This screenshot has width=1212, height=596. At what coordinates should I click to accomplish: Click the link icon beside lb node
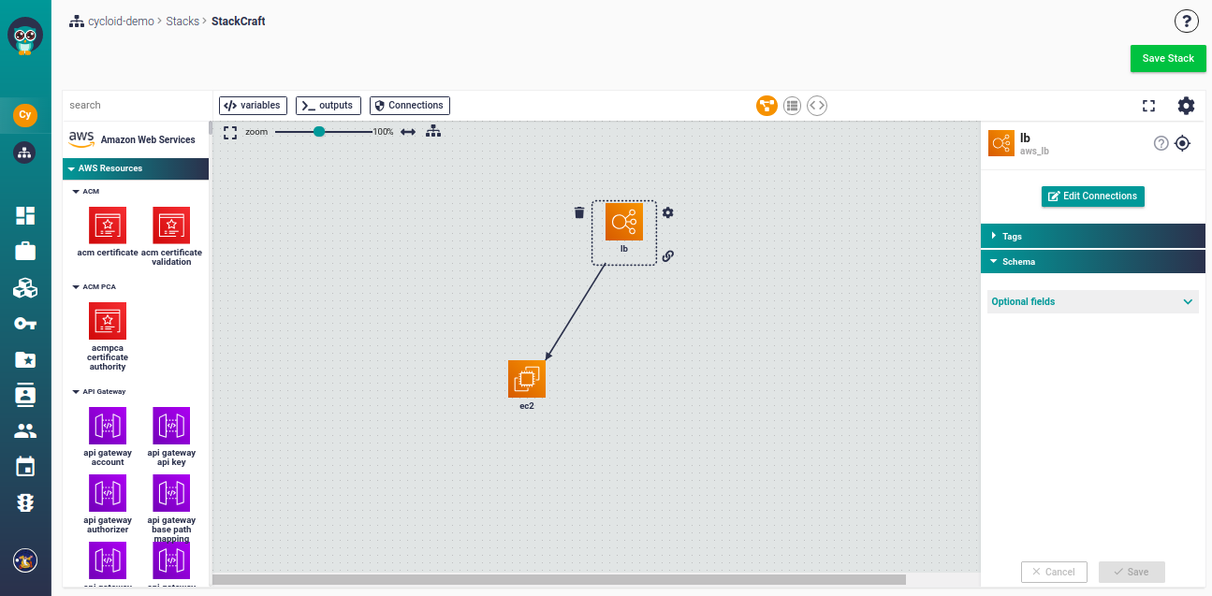coord(668,255)
